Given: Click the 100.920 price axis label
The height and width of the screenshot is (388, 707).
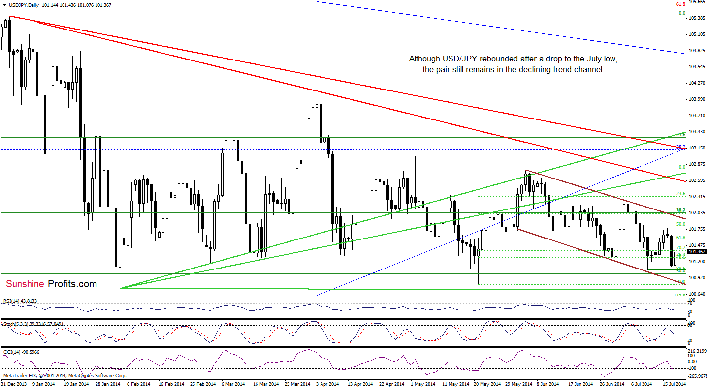Looking at the screenshot, I should [x=696, y=278].
